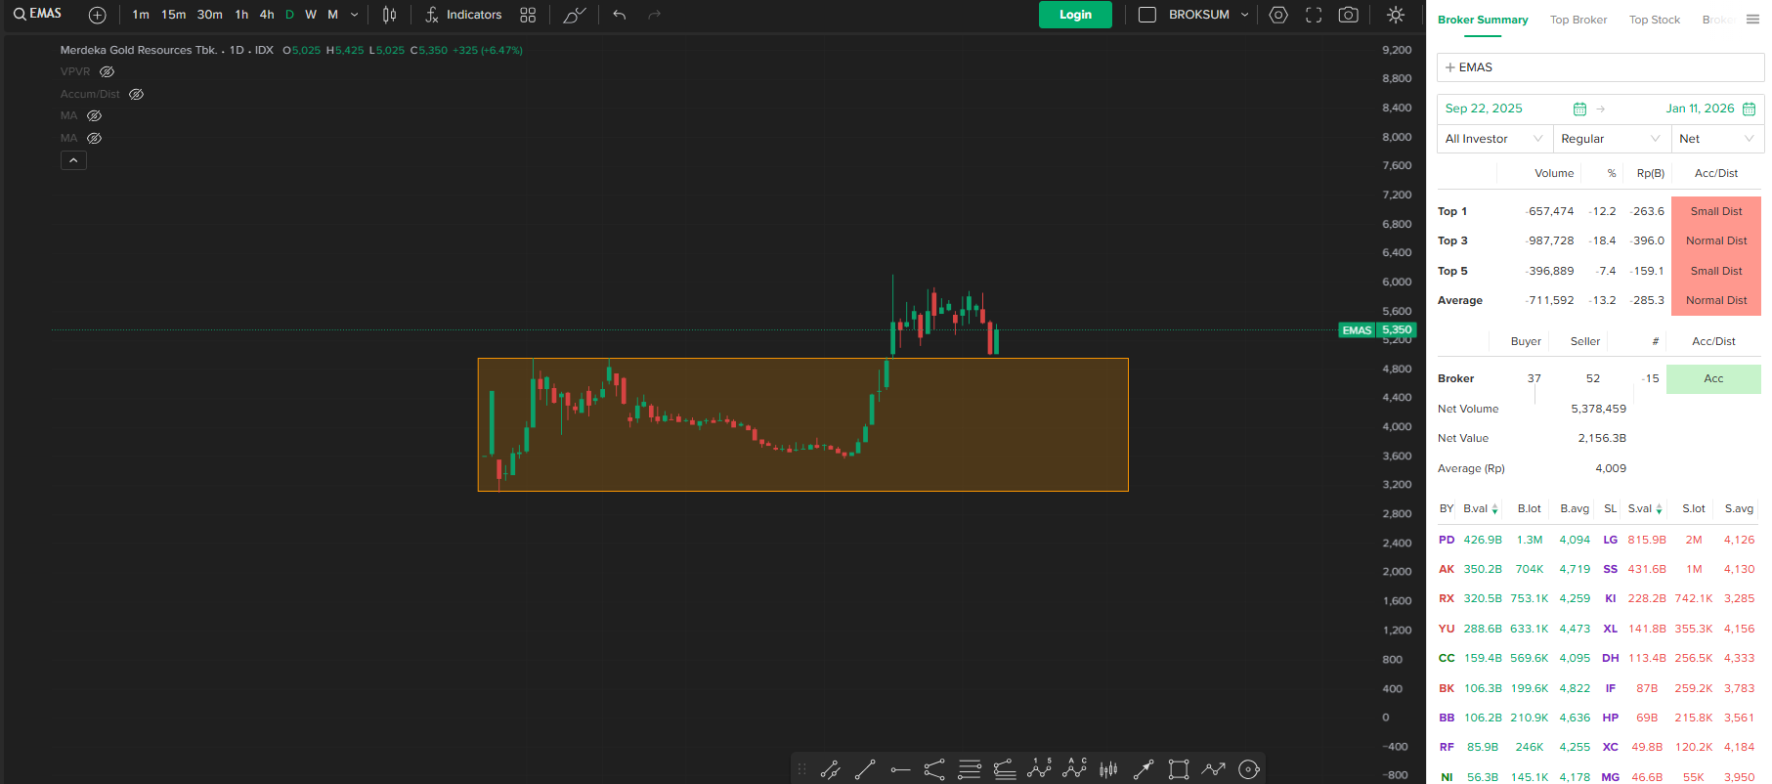Click the Sep 22, 2025 start date
This screenshot has height=784, width=1772.
1484,109
